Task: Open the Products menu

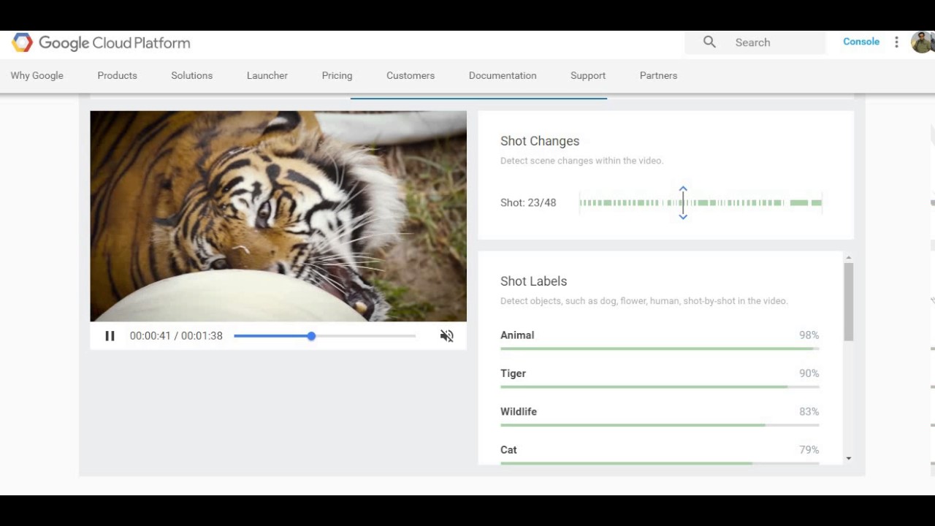Action: click(117, 75)
